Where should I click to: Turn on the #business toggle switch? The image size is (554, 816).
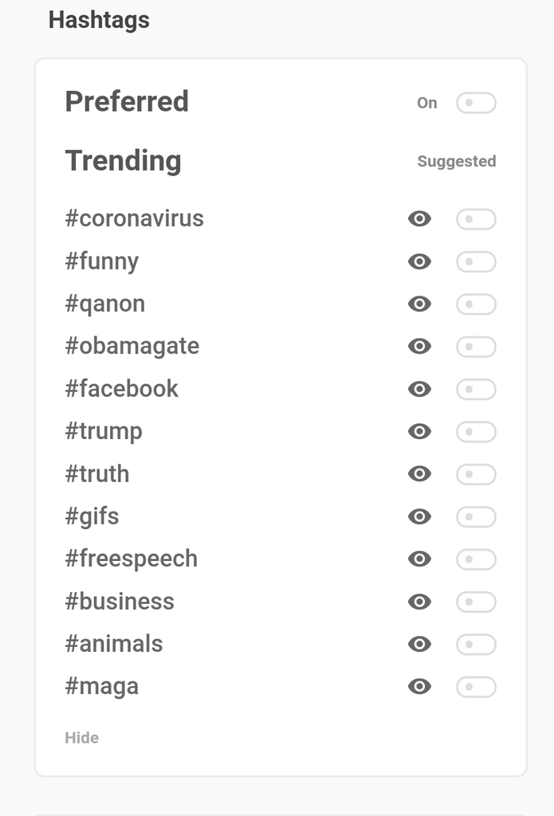pos(476,602)
